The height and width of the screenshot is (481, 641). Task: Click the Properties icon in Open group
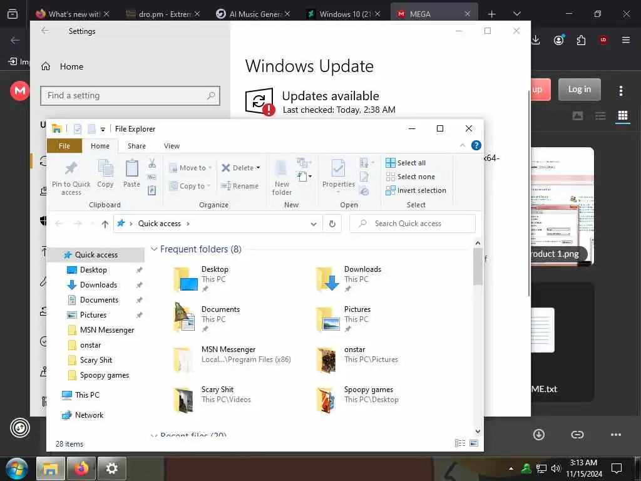coord(338,168)
